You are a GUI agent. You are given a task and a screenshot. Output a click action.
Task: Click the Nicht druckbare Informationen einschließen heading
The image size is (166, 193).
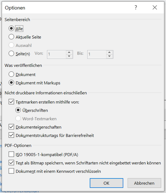[x=46, y=93]
